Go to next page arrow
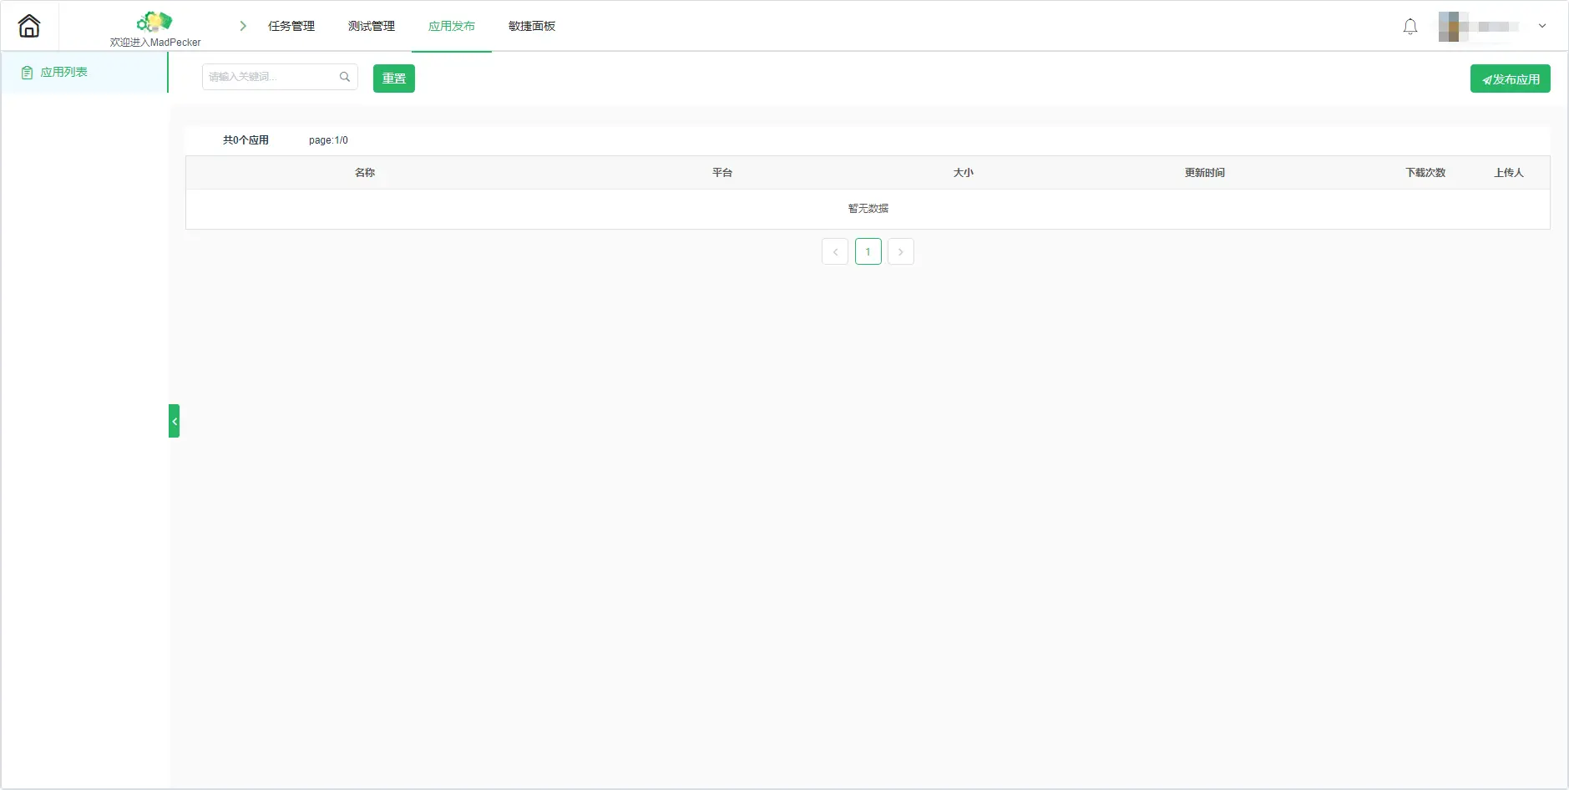The width and height of the screenshot is (1569, 790). point(901,251)
